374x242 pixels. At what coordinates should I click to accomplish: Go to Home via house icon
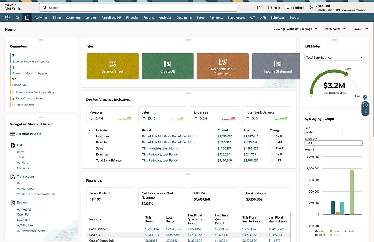pyautogui.click(x=27, y=18)
